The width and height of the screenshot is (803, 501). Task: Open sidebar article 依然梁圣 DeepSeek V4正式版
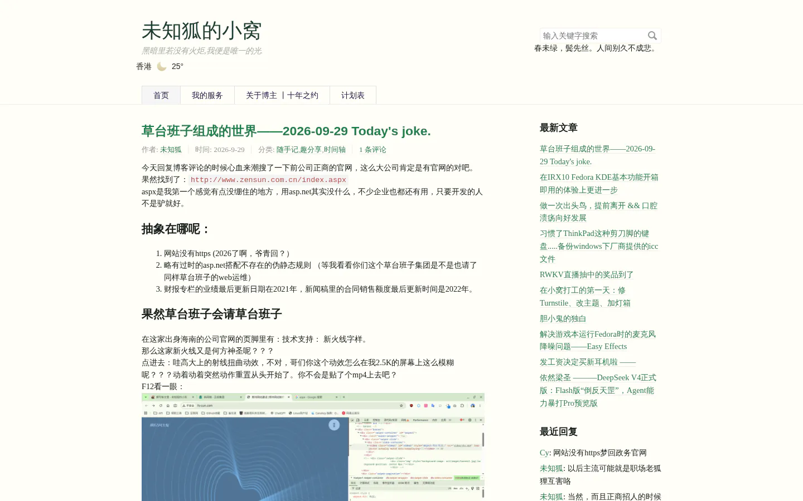coord(598,390)
